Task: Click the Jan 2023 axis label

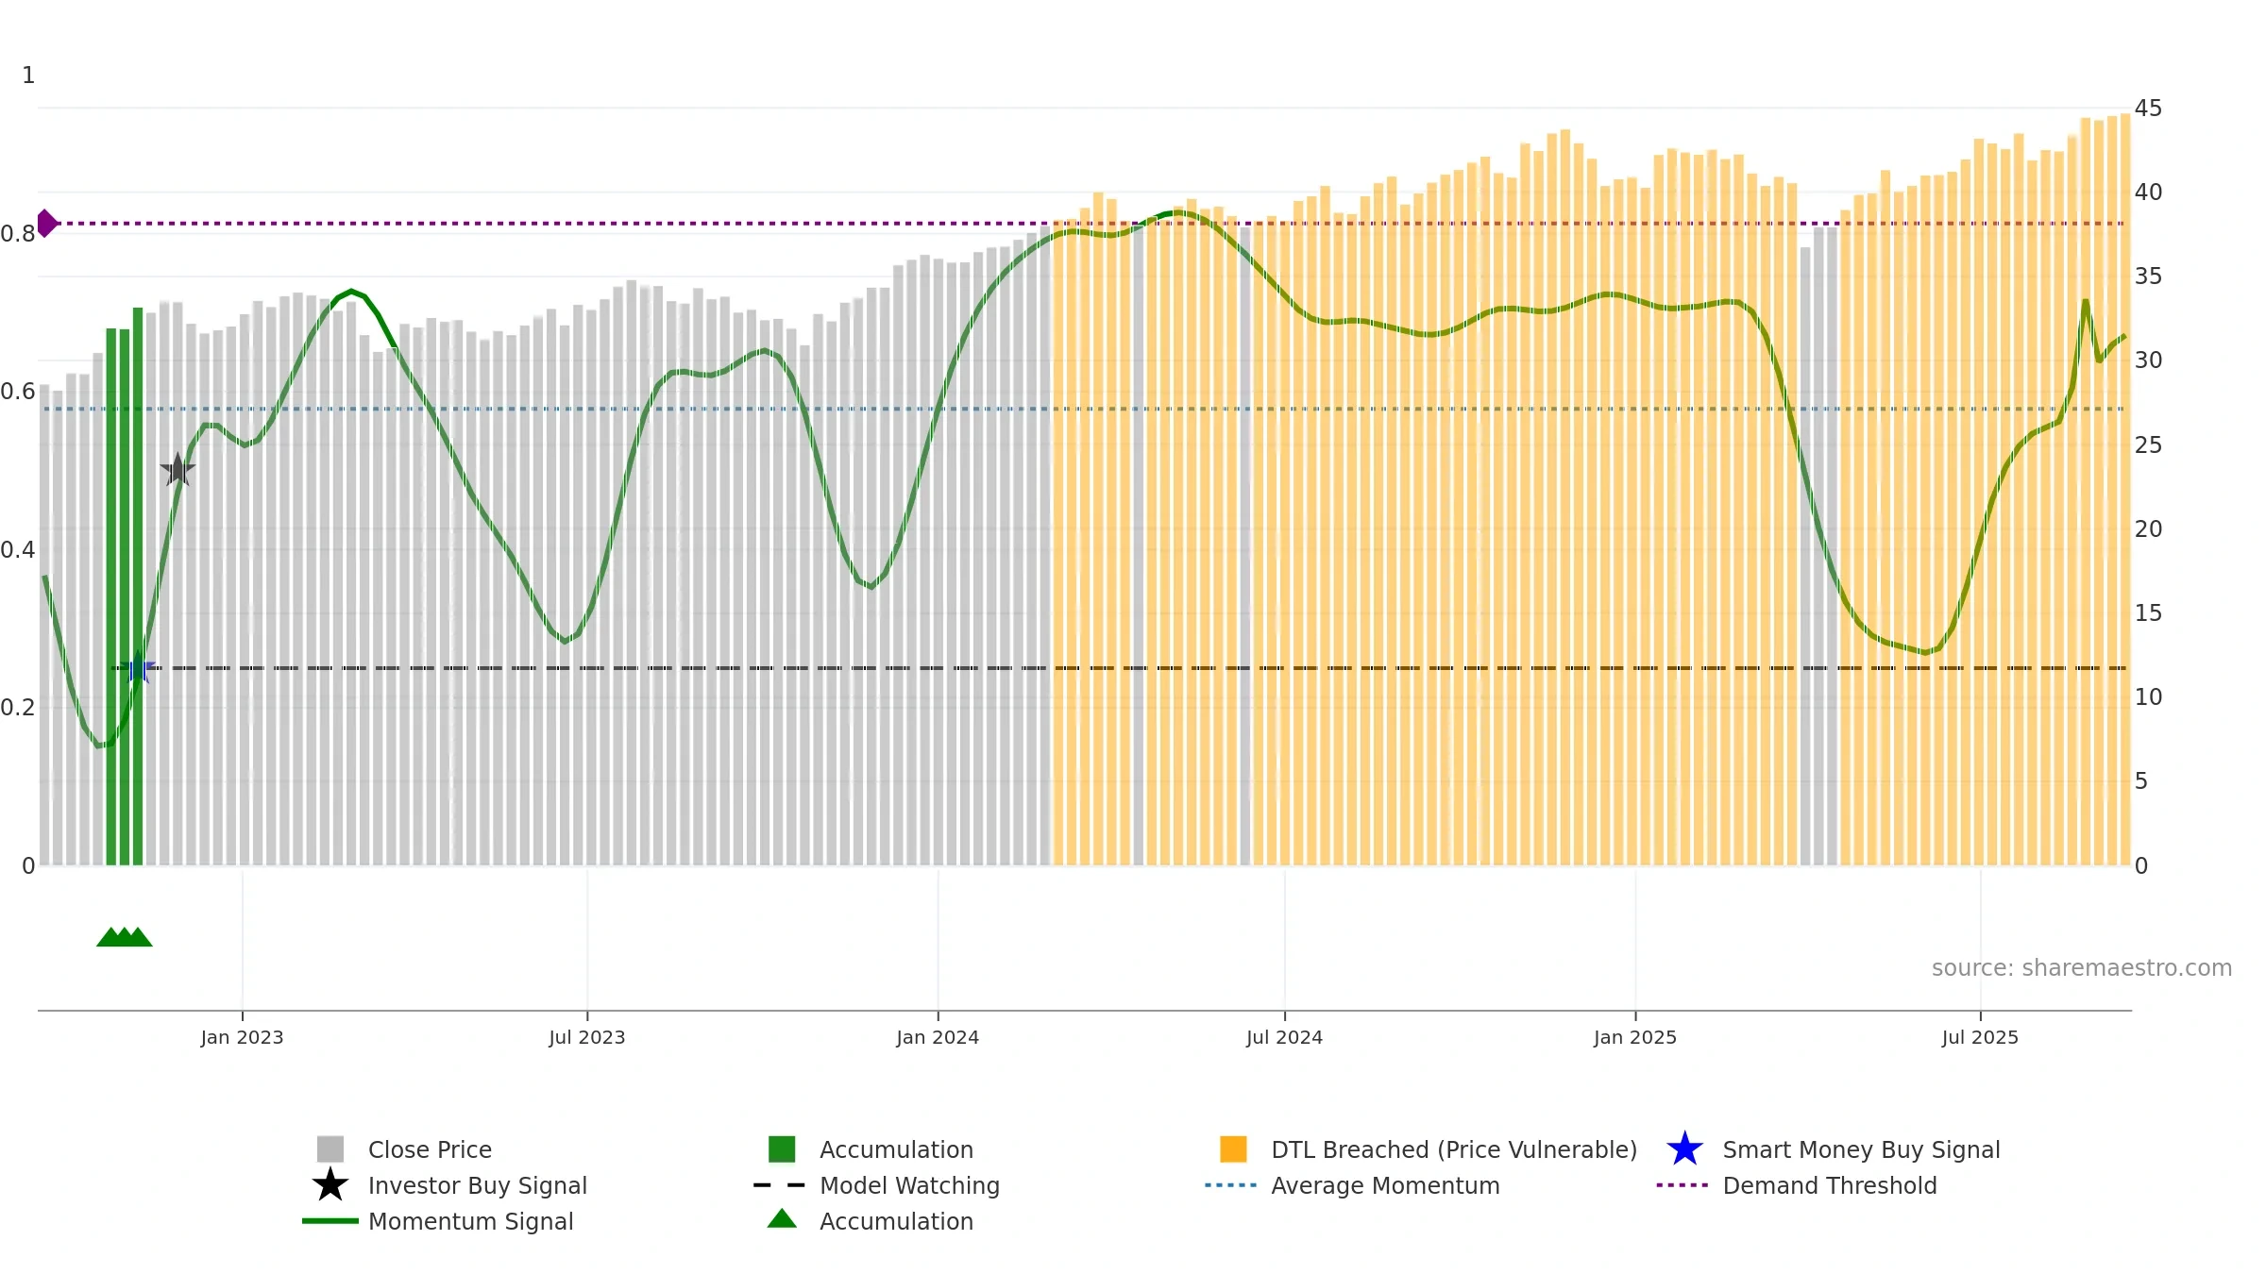Action: [x=242, y=1037]
